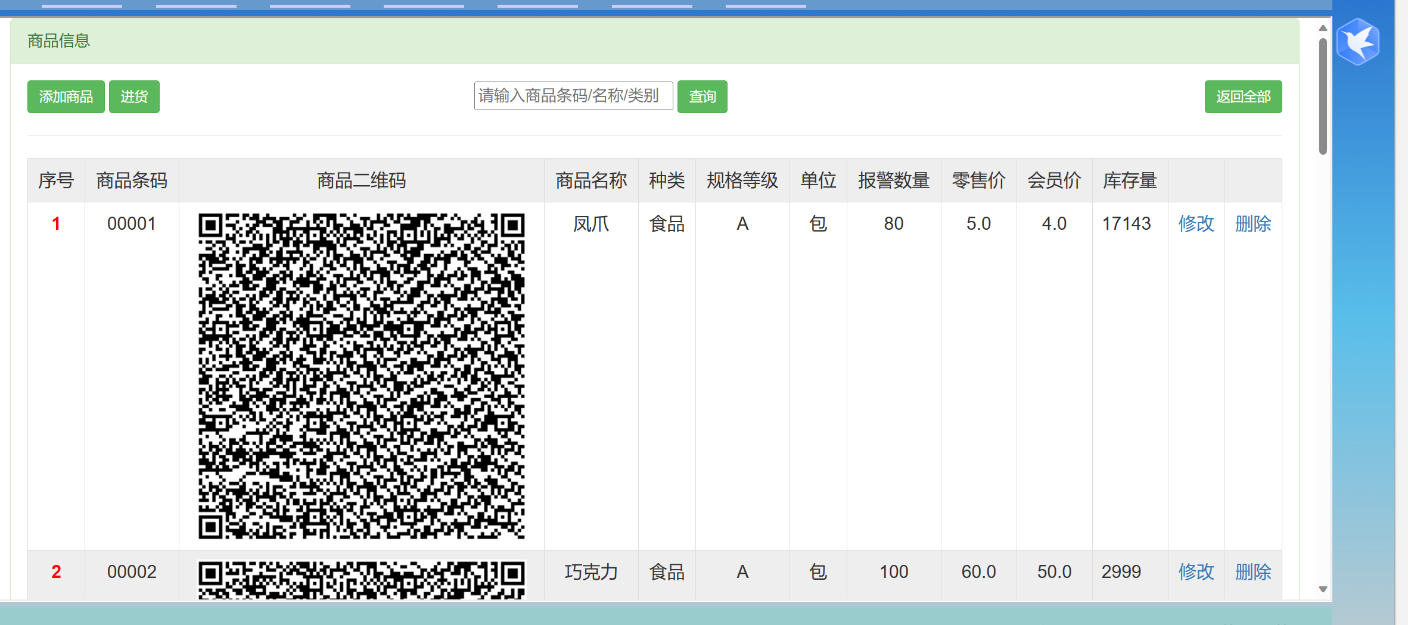The width and height of the screenshot is (1408, 625).
Task: Click the 进货 button
Action: [x=134, y=96]
